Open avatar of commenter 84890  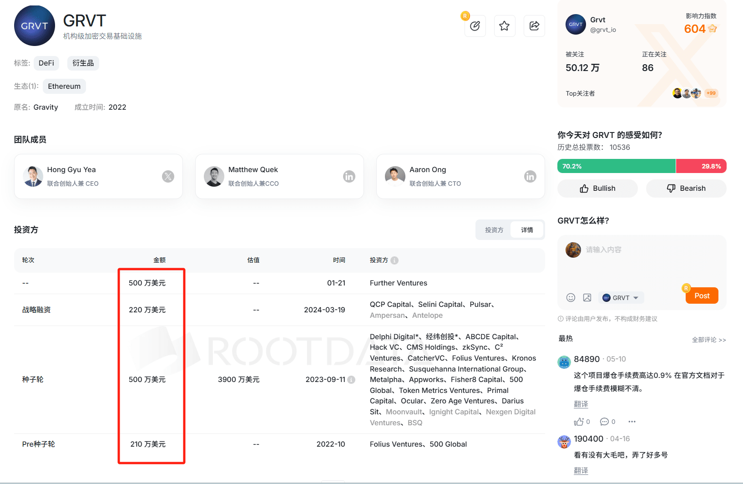pyautogui.click(x=564, y=362)
